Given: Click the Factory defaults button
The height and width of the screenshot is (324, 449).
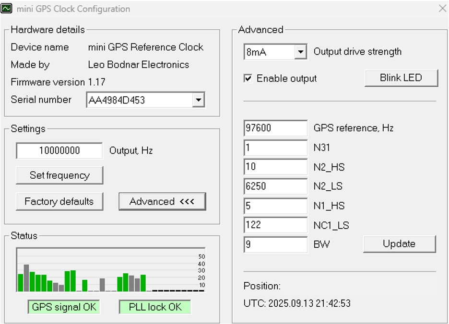Looking at the screenshot, I should click(59, 202).
